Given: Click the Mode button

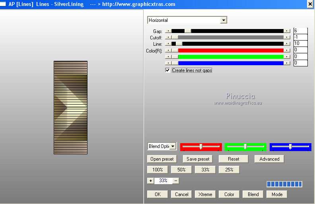Looking at the screenshot, I should 277,194.
